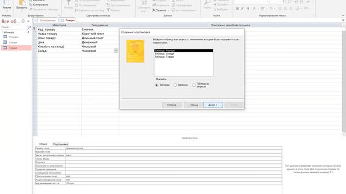346x194 pixels.
Task: Open the Общие field properties tab
Action: [43, 144]
